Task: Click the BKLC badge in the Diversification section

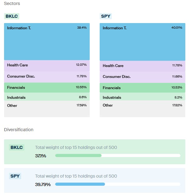Action: click(x=17, y=147)
